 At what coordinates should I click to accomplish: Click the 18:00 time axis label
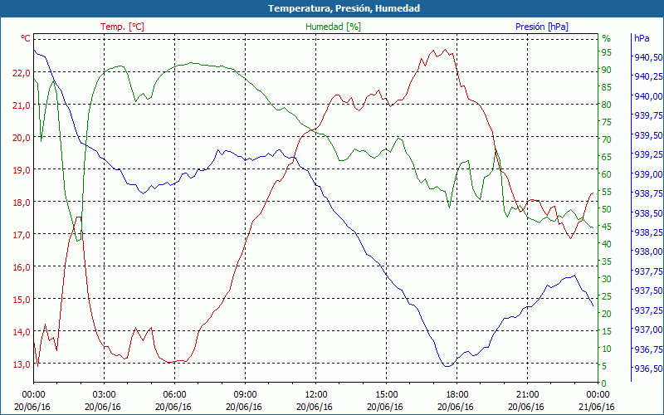pyautogui.click(x=457, y=396)
